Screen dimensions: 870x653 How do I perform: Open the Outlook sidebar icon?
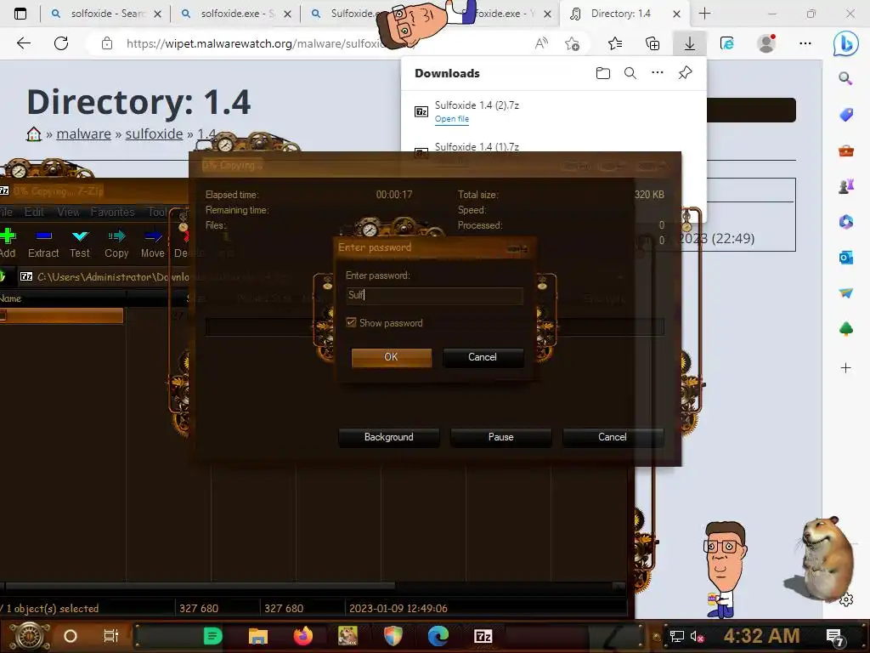point(845,258)
